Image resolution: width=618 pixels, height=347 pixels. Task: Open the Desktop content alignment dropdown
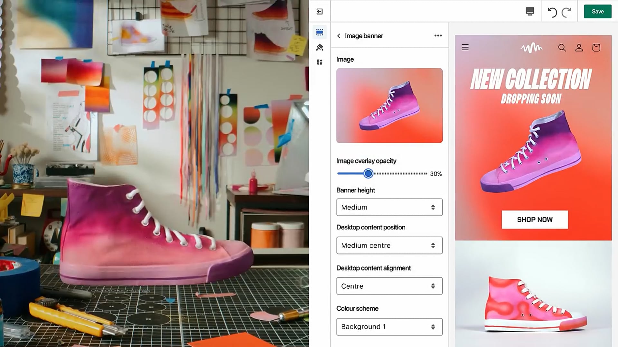pyautogui.click(x=389, y=286)
